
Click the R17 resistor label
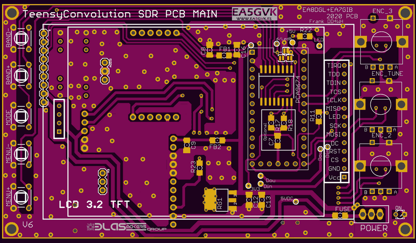tap(277, 125)
